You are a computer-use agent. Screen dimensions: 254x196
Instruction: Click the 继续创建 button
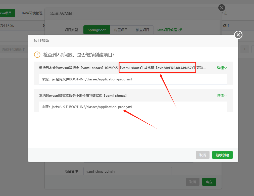[x=222, y=155]
